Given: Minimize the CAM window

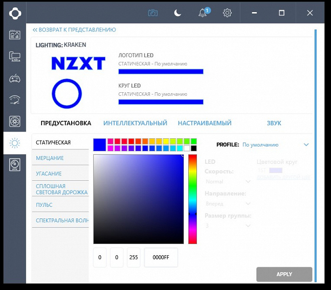Looking at the screenshot, I should tap(255, 13).
